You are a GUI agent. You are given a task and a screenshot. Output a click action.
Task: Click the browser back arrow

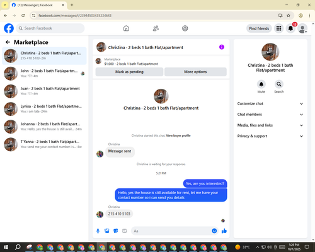(x=6, y=16)
